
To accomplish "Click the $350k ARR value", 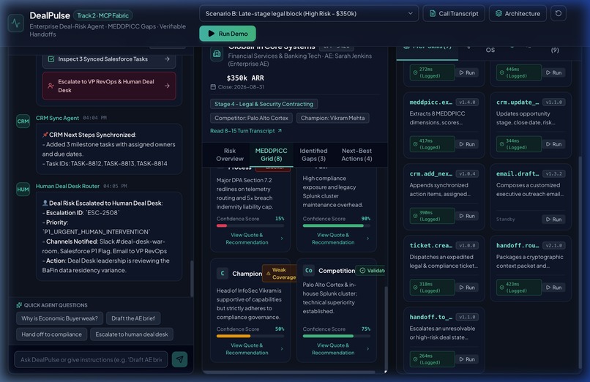I will tap(245, 78).
